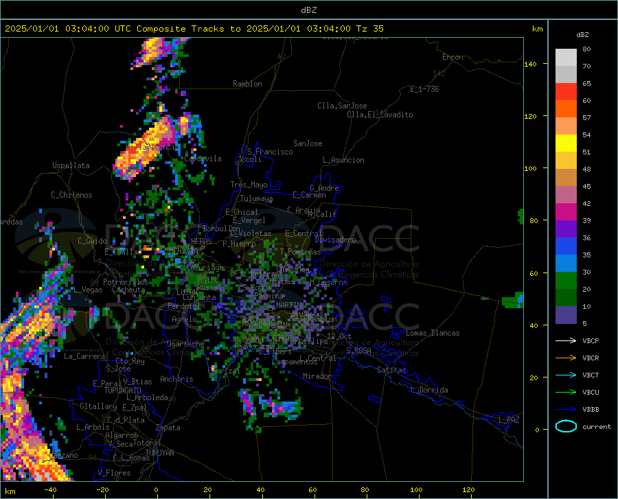Image resolution: width=618 pixels, height=499 pixels.
Task: Click the Ramblon place label
Action: [x=247, y=84]
